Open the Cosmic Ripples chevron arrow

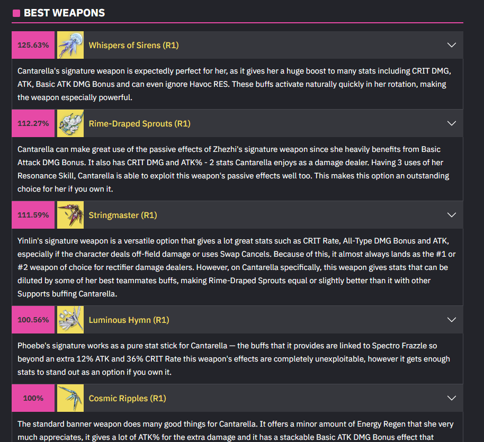click(x=452, y=398)
